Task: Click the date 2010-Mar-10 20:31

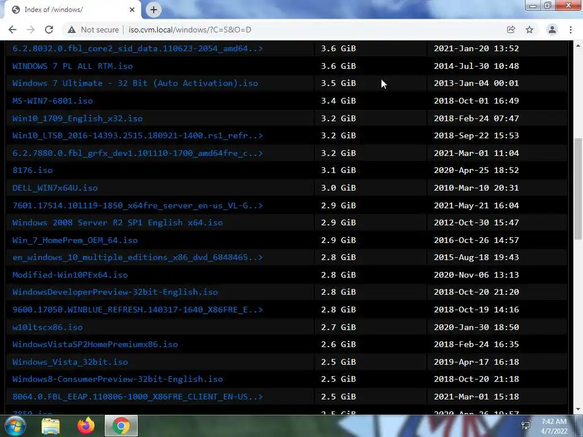Action: (x=477, y=188)
